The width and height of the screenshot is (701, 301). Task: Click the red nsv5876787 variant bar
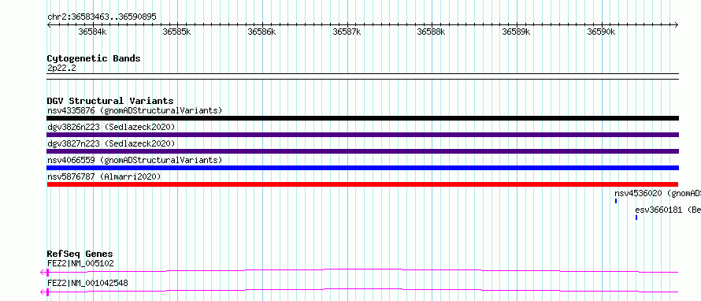pyautogui.click(x=362, y=184)
